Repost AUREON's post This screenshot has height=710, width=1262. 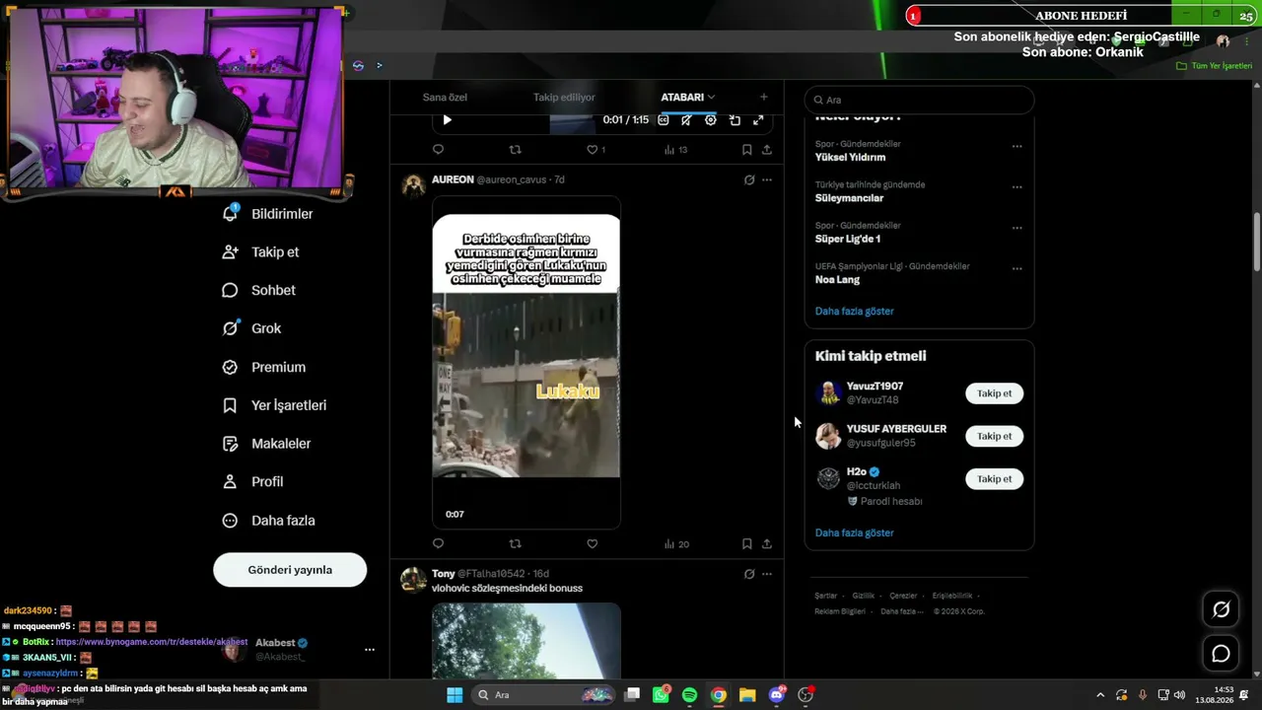point(515,543)
